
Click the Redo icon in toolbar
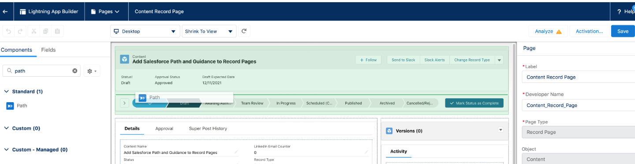[20, 31]
